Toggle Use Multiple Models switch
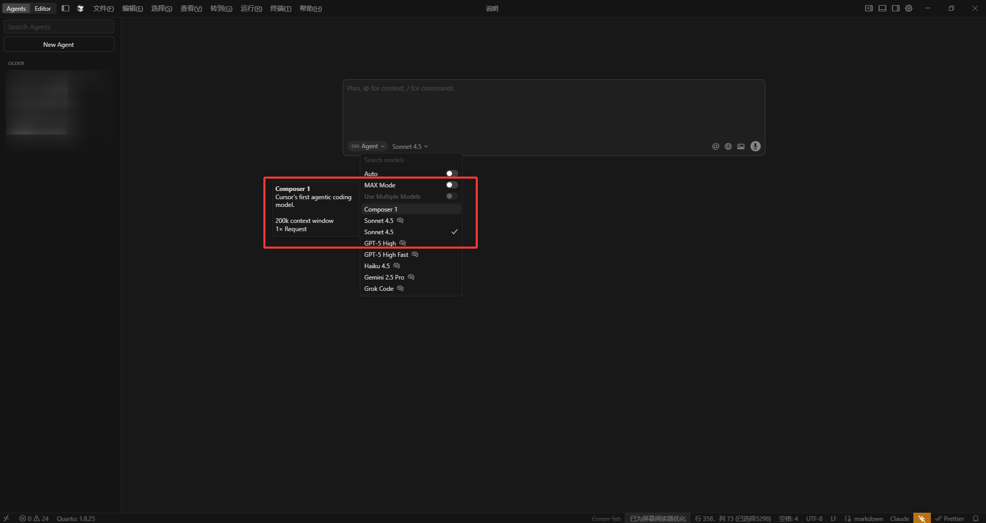Image resolution: width=986 pixels, height=523 pixels. (x=452, y=196)
